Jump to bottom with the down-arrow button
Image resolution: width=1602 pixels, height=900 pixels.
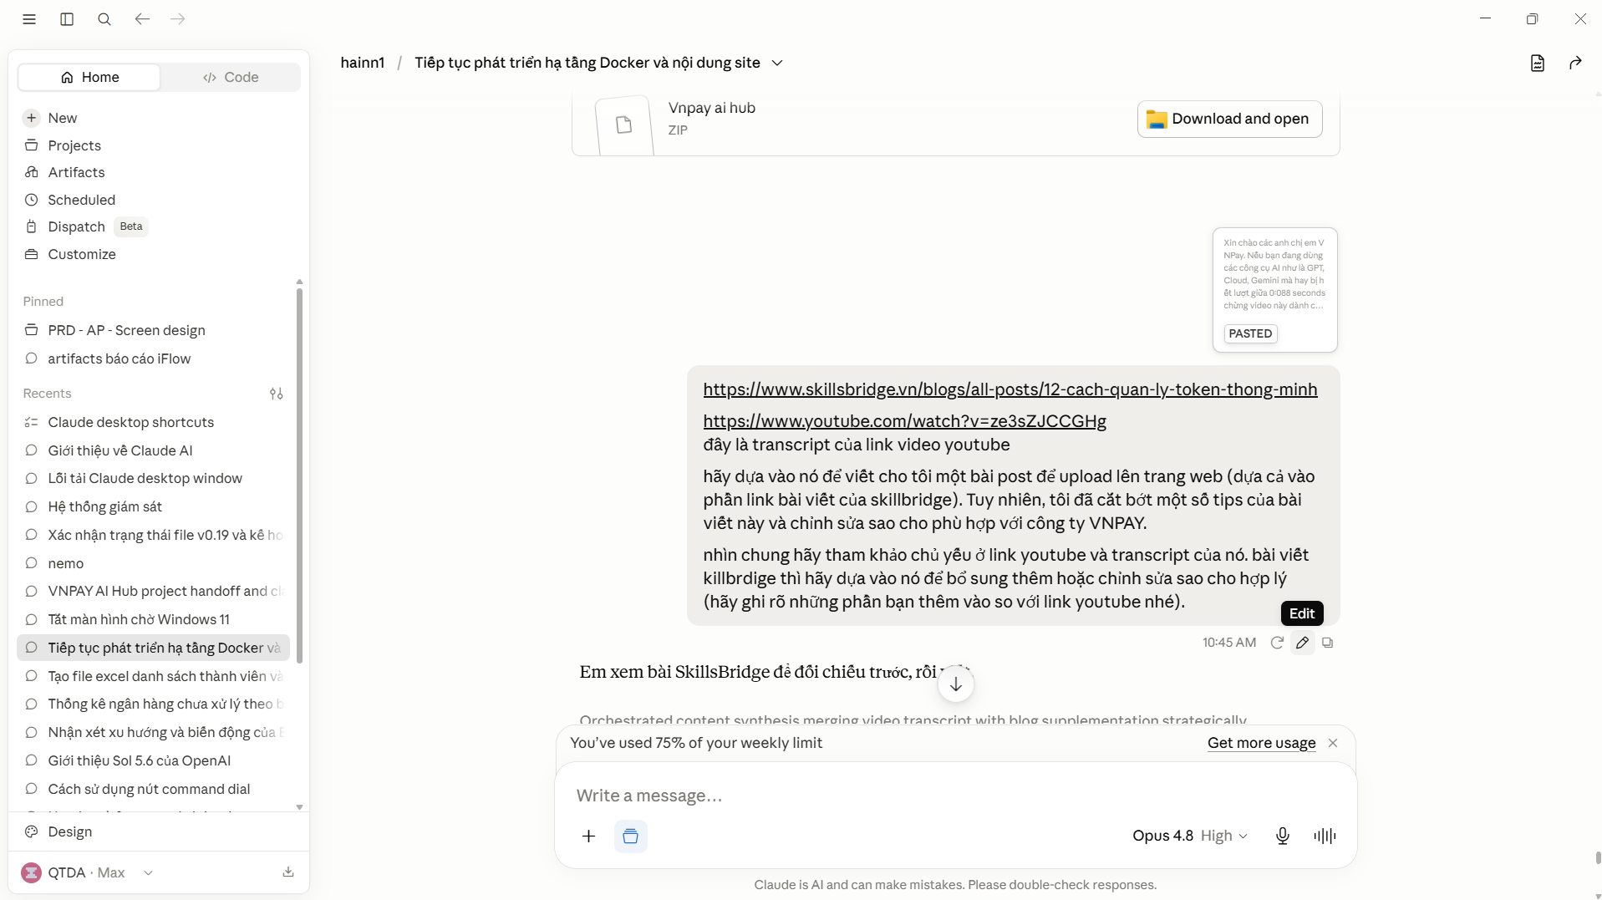click(955, 684)
